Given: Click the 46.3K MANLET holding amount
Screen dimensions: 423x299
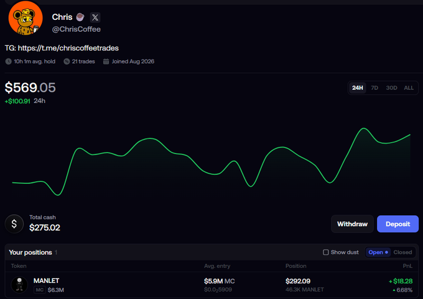Looking at the screenshot, I should (x=305, y=290).
